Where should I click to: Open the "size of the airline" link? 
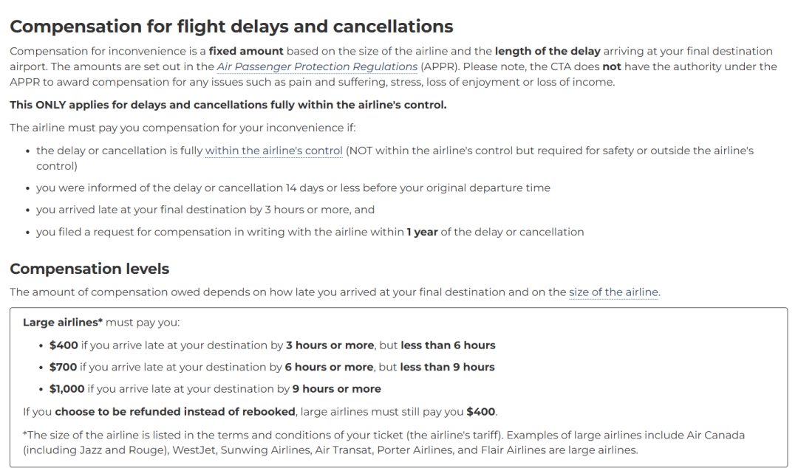[613, 292]
